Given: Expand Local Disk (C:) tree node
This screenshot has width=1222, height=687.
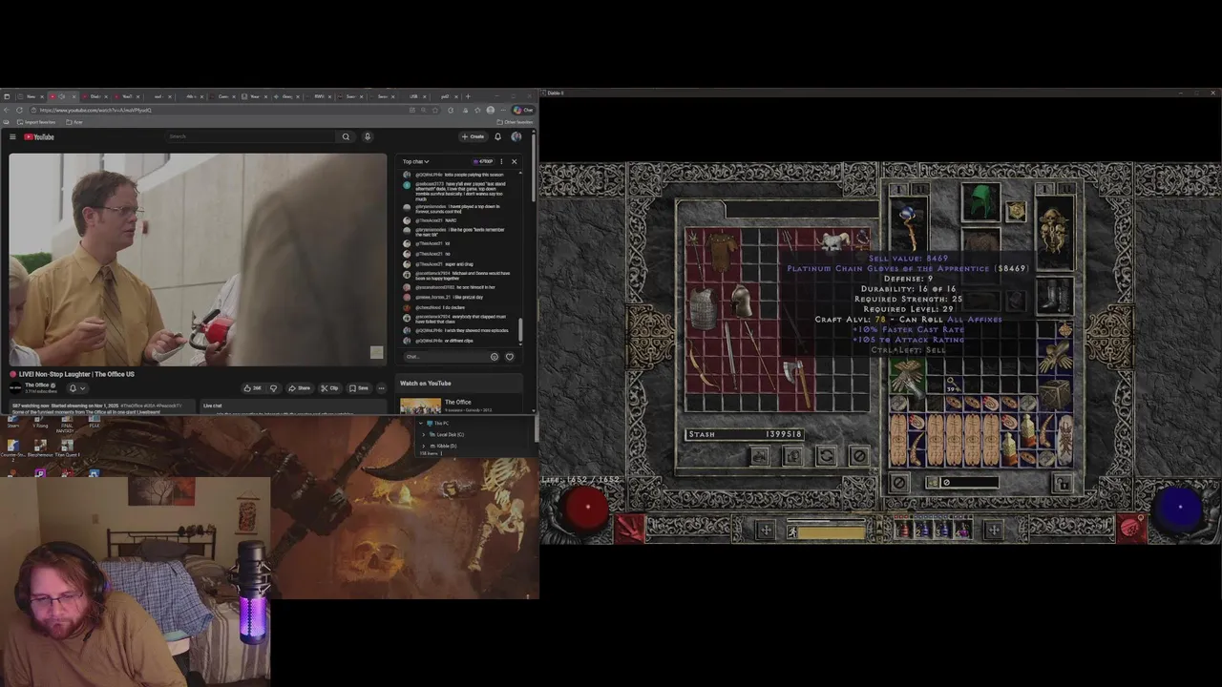Looking at the screenshot, I should pyautogui.click(x=424, y=434).
